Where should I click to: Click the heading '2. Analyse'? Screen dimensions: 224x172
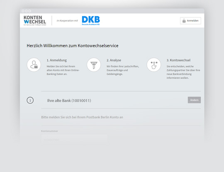point(114,60)
